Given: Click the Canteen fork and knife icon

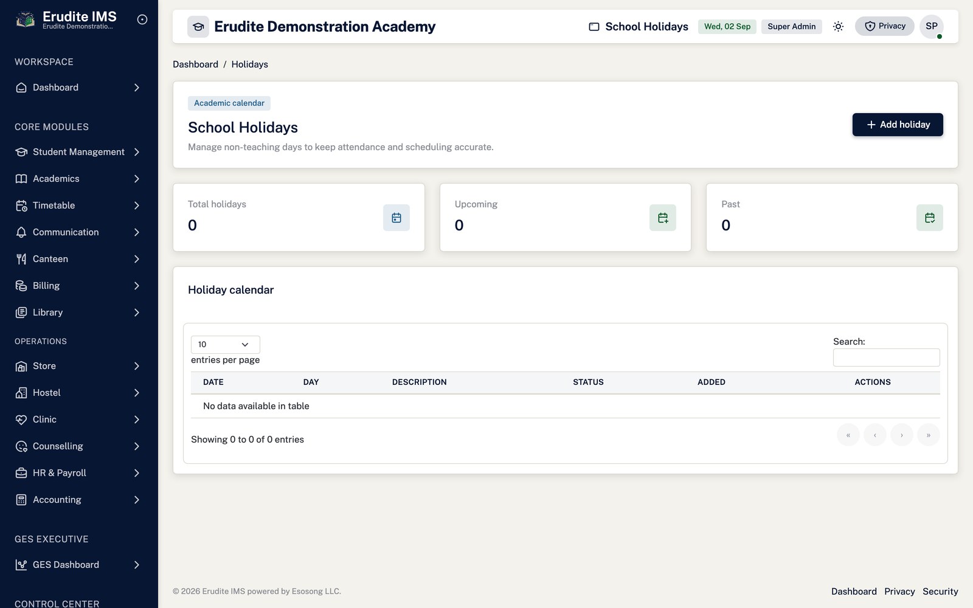Looking at the screenshot, I should point(21,259).
